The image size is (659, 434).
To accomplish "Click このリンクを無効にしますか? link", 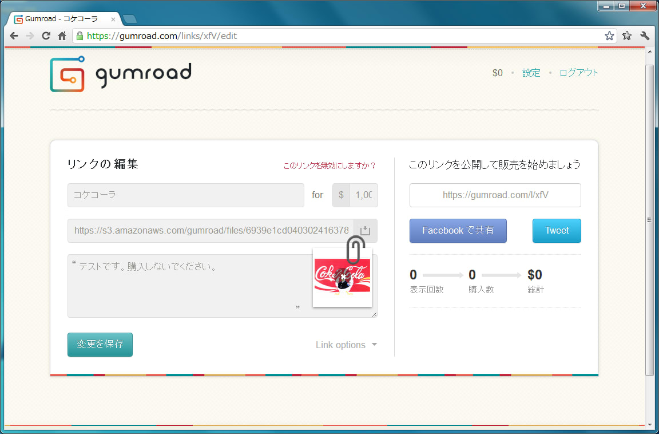I will pos(329,166).
